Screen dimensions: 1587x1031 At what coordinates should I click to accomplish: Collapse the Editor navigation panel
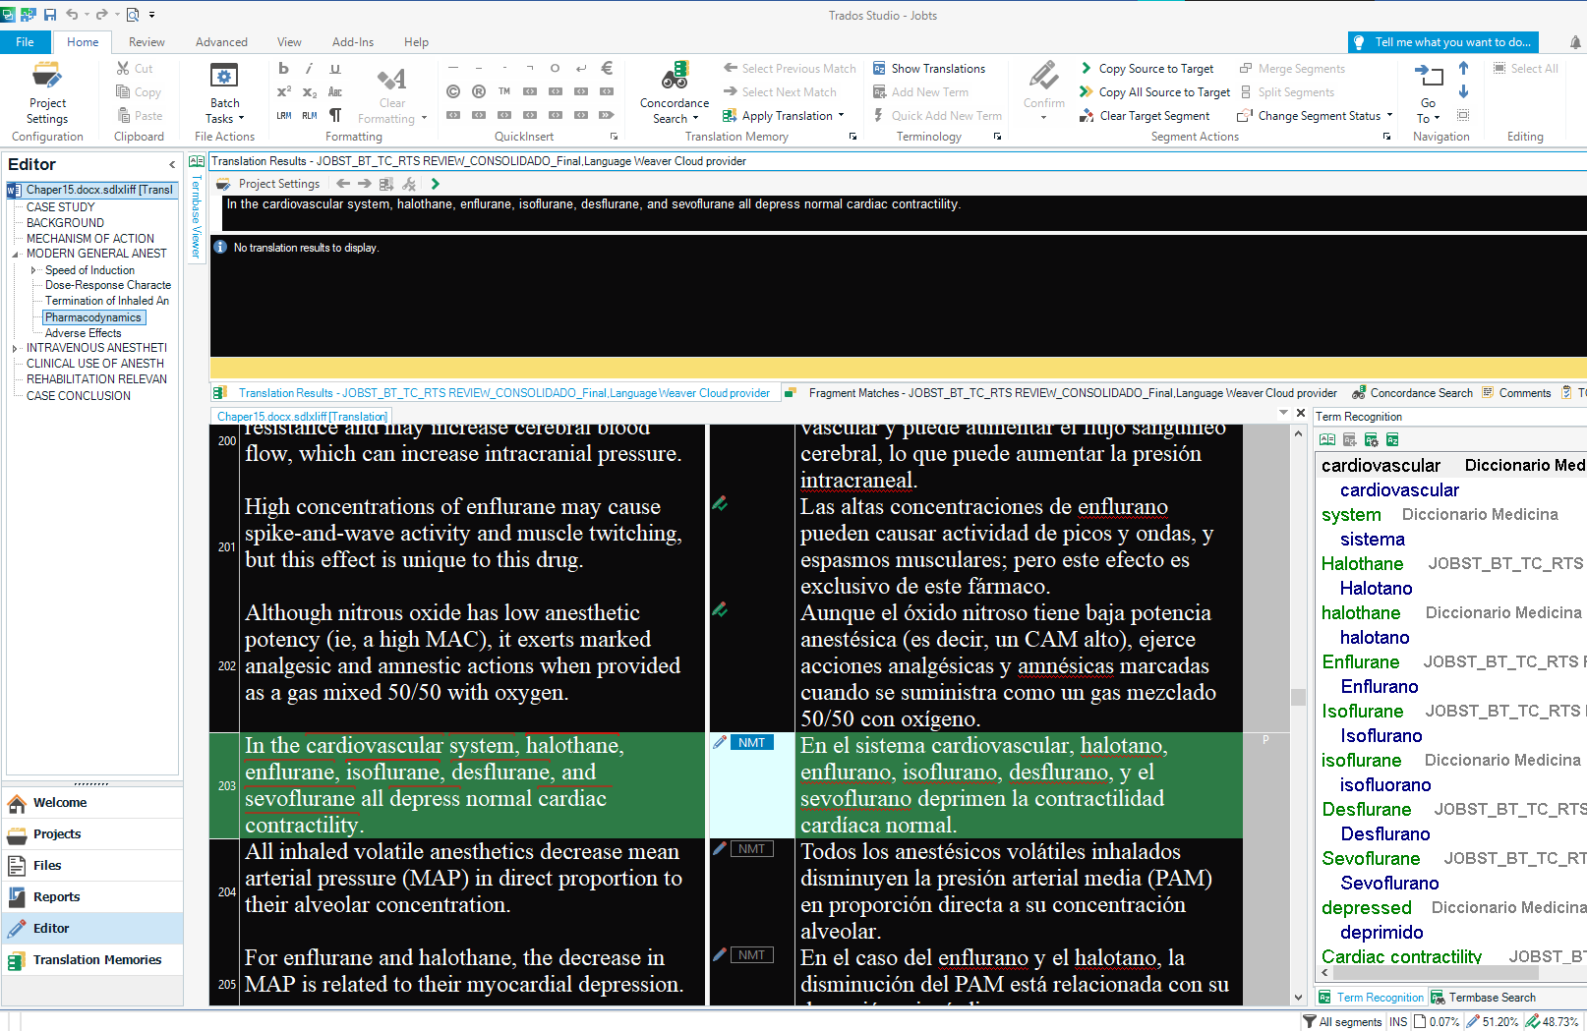click(172, 165)
